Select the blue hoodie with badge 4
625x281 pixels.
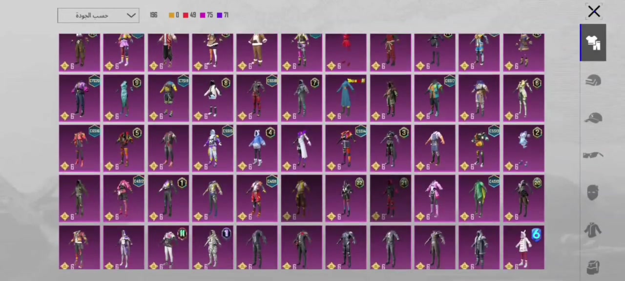257,148
